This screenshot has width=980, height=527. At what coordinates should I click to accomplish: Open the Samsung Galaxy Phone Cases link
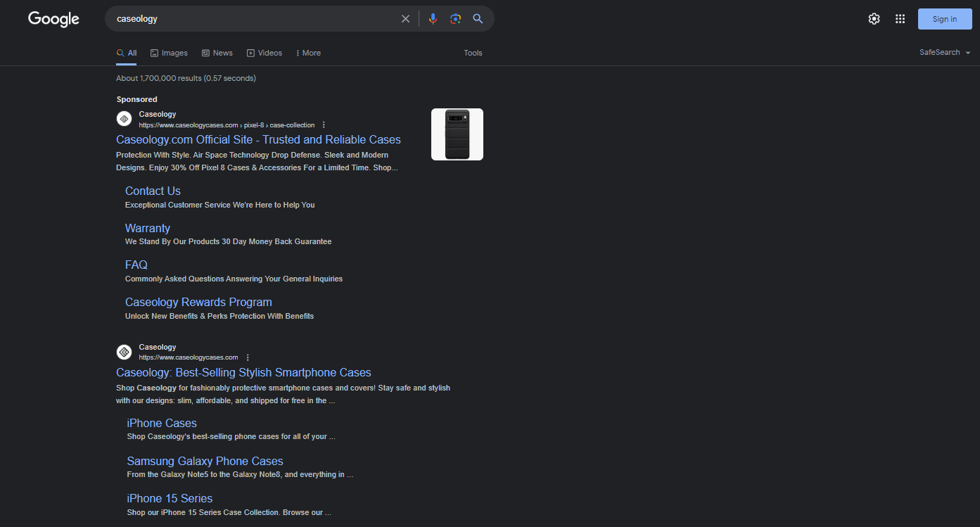[205, 462]
